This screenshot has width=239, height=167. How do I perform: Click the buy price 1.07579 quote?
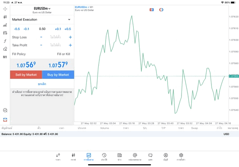(58, 65)
